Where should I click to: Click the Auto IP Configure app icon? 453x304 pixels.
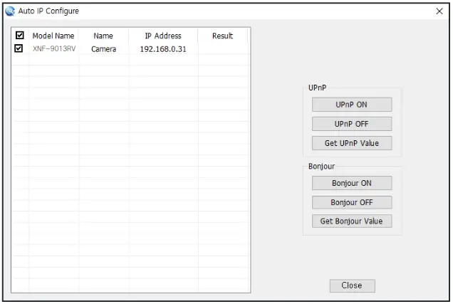point(10,11)
